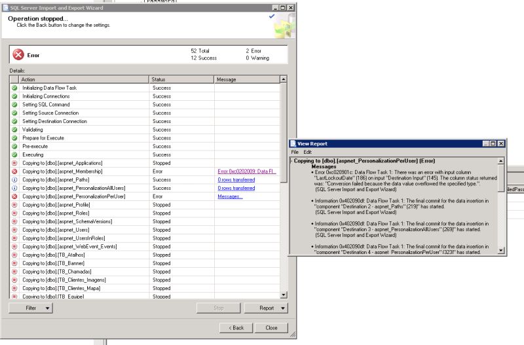This screenshot has height=345, width=524.
Task: Open the File menu in View Report
Action: point(295,152)
